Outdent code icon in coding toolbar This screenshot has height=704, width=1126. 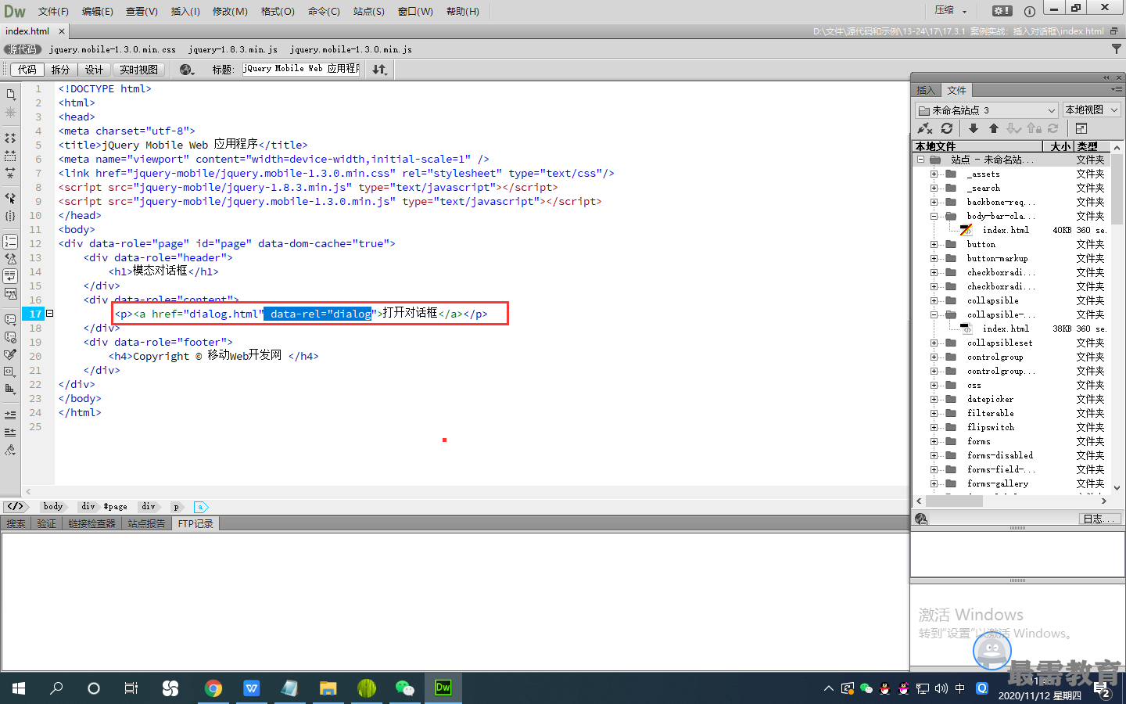[10, 432]
